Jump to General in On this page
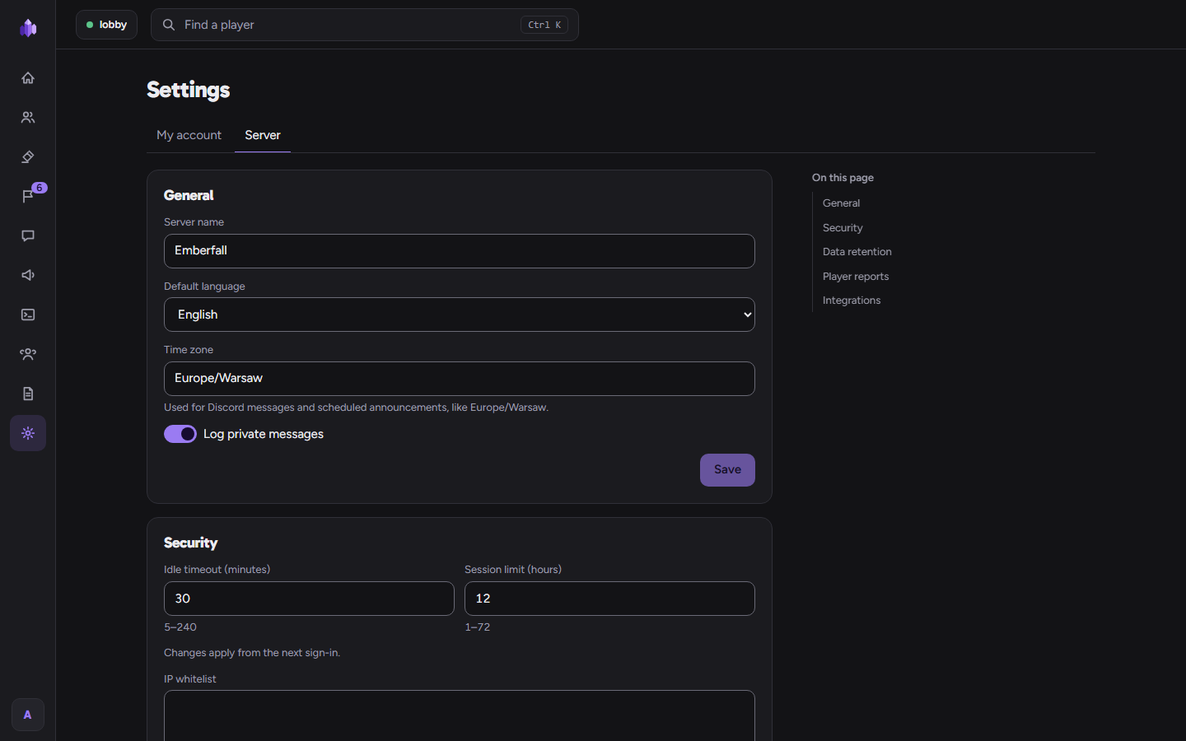The height and width of the screenshot is (741, 1186). pos(841,203)
